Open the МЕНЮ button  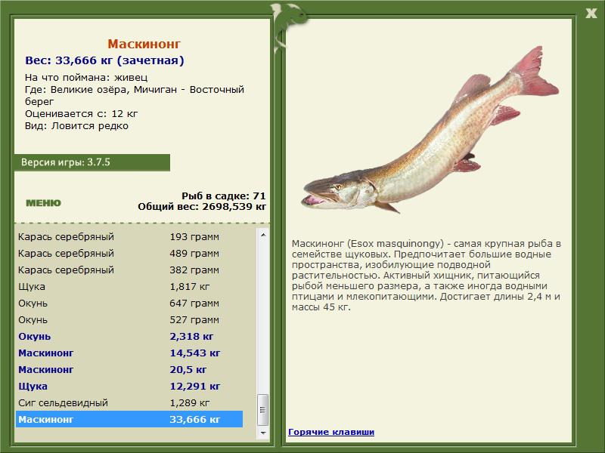(x=43, y=203)
